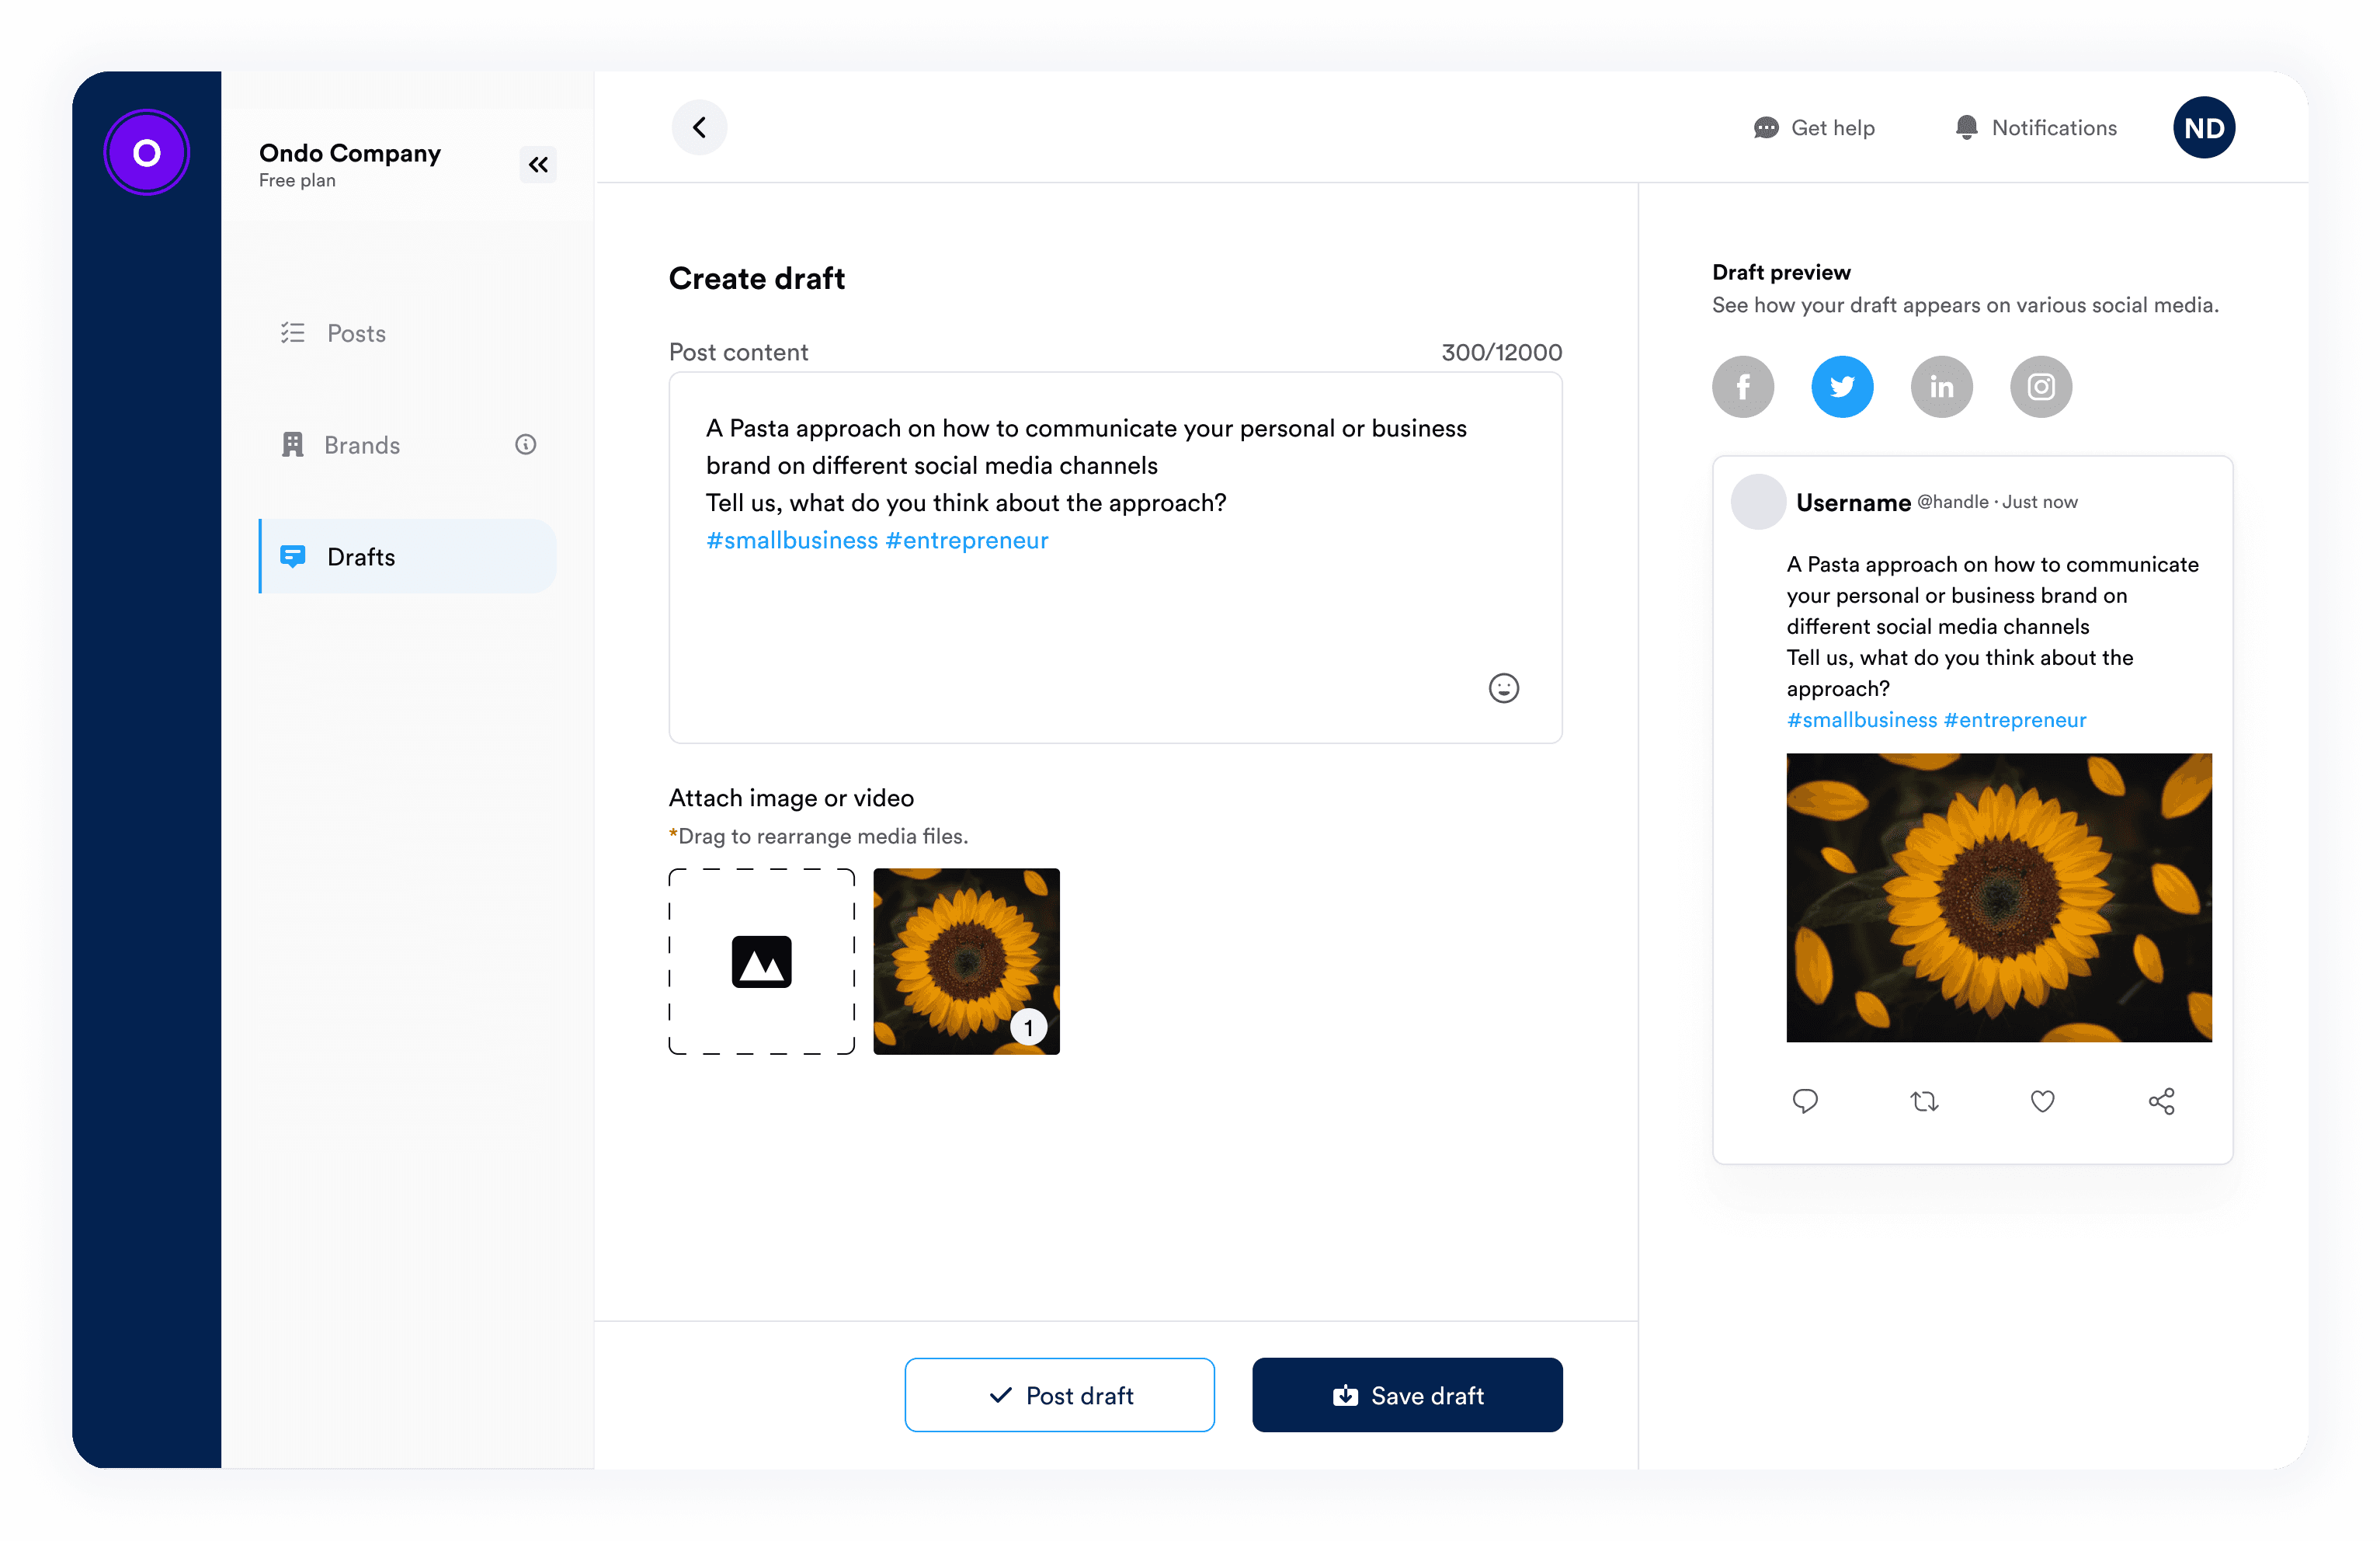
Task: Open the ND user profile menu
Action: [2203, 127]
